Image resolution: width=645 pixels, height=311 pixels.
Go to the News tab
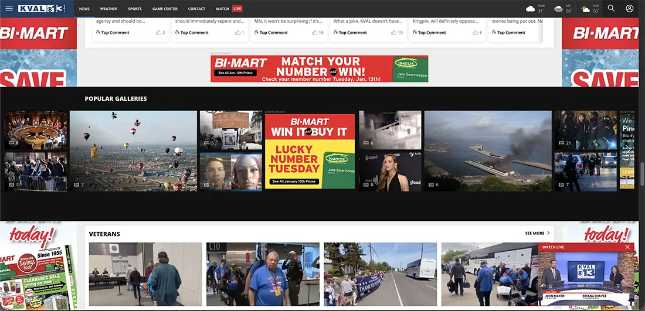click(84, 9)
